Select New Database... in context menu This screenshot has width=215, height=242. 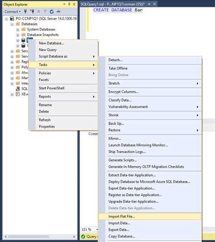63,43
